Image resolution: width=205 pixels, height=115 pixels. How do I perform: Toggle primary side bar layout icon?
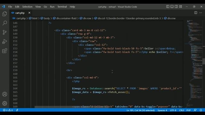pyautogui.click(x=168, y=6)
